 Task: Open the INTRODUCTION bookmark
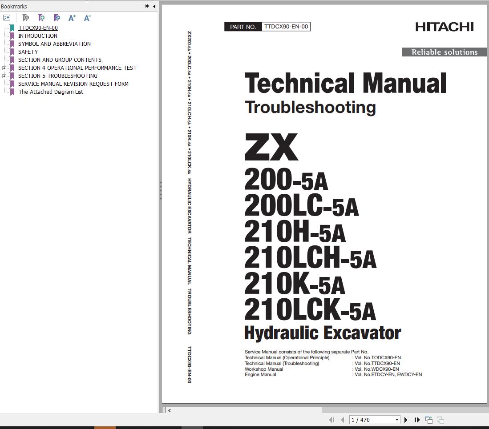pos(38,36)
